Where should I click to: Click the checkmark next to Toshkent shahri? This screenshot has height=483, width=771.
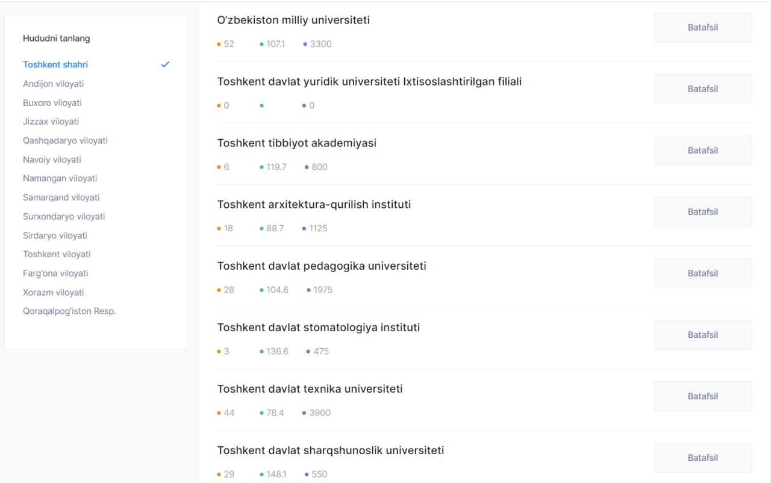tap(165, 64)
